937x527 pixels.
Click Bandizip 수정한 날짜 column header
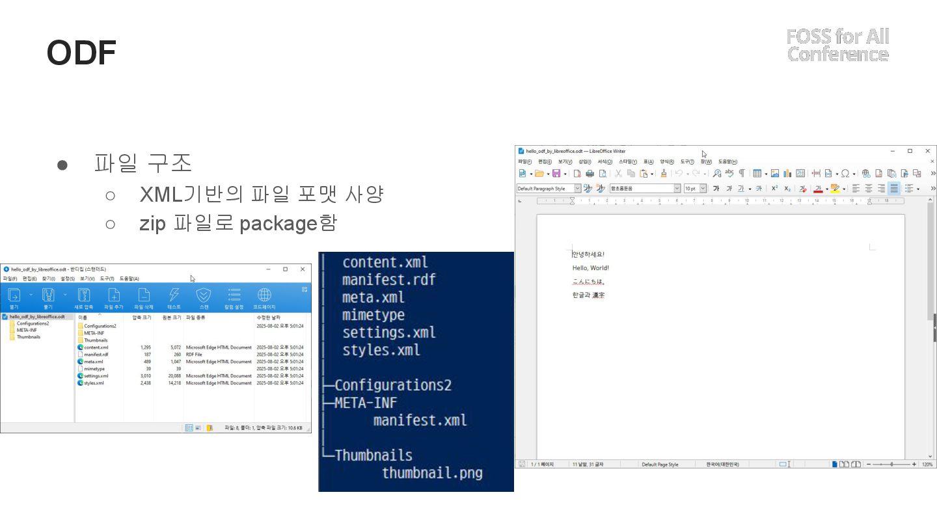(269, 317)
